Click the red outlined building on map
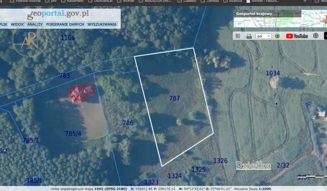 [82, 92]
